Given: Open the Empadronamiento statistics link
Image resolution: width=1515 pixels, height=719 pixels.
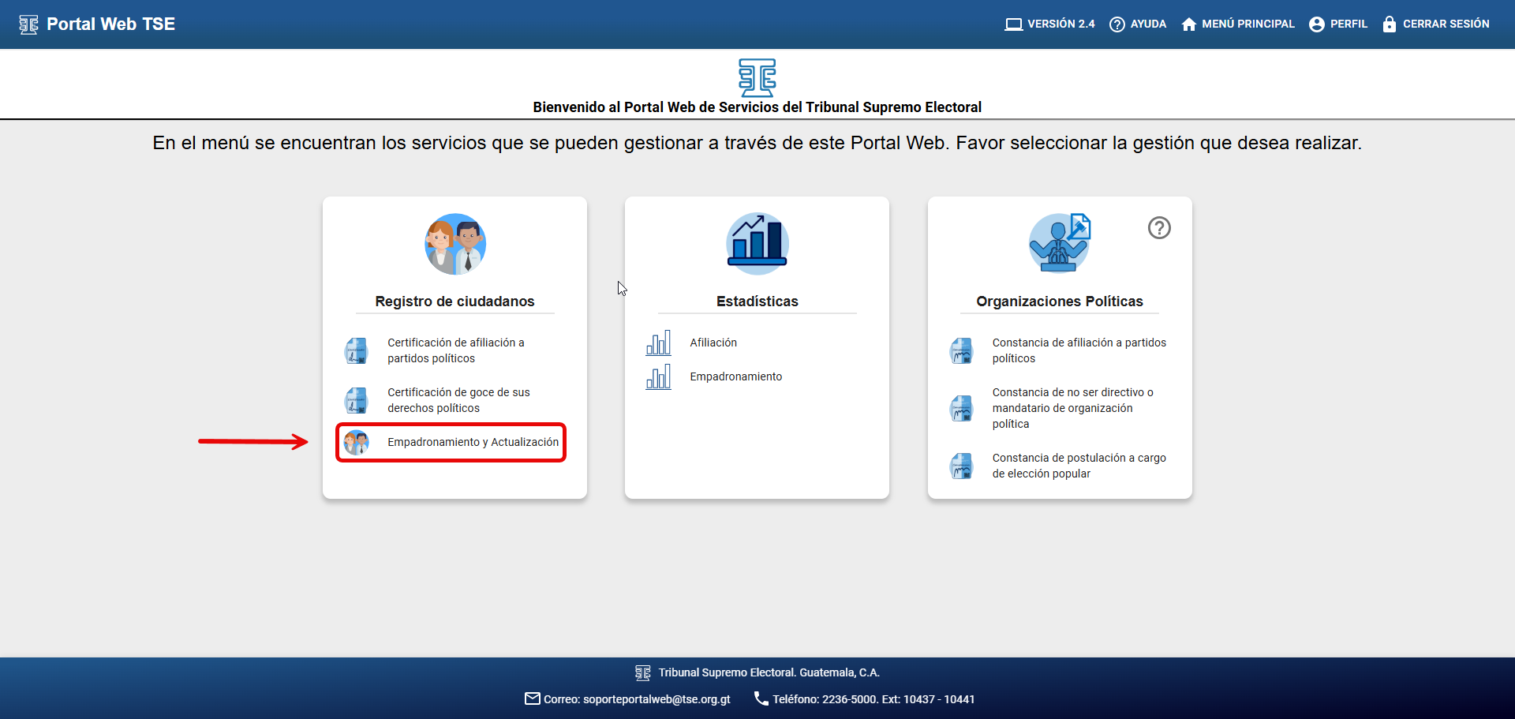Looking at the screenshot, I should (736, 376).
